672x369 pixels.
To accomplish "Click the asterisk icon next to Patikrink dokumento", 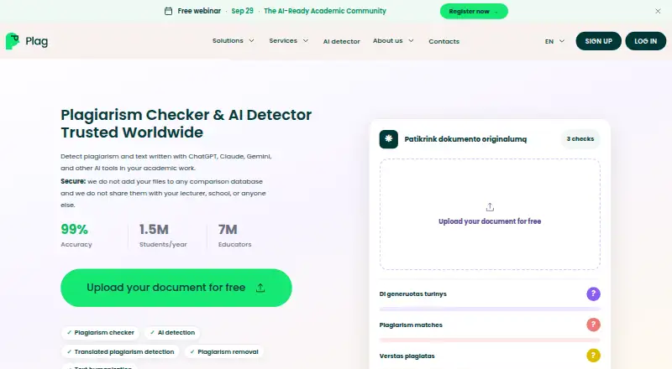I will 389,139.
